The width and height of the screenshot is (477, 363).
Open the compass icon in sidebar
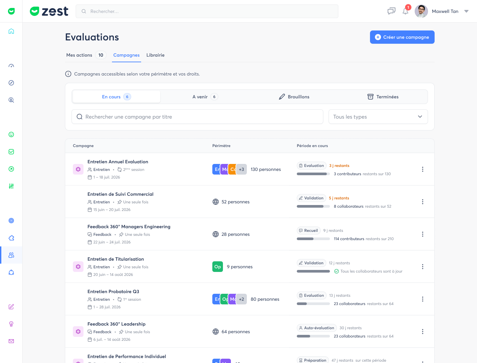click(11, 83)
